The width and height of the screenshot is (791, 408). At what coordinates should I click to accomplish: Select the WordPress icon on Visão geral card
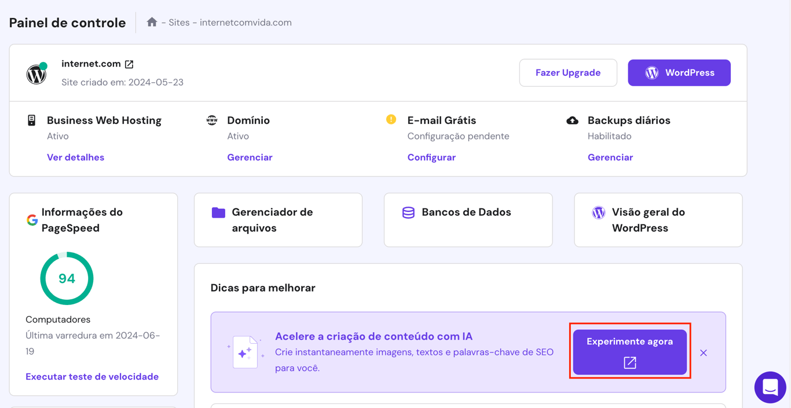tap(598, 213)
